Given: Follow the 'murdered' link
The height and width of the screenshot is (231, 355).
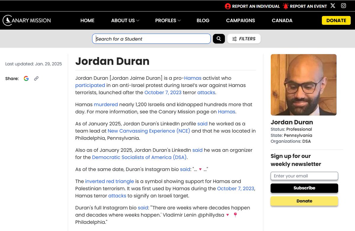Looking at the screenshot, I should tap(106, 105).
